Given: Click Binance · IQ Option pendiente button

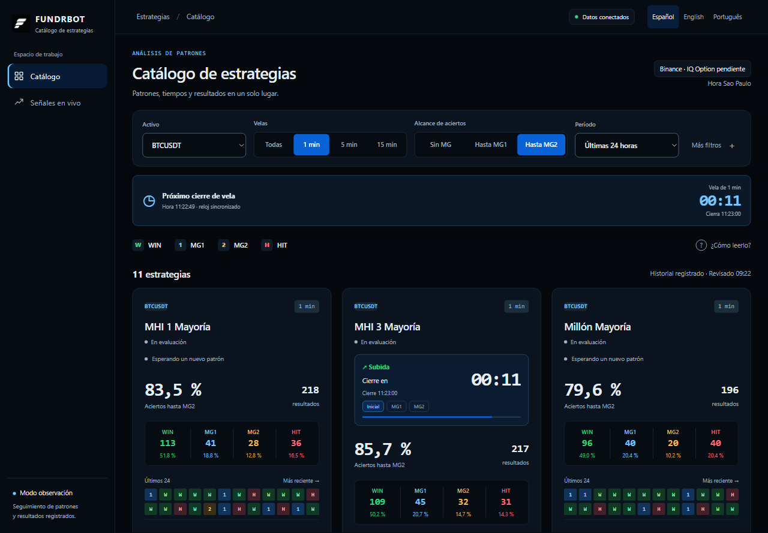Looking at the screenshot, I should (x=702, y=69).
